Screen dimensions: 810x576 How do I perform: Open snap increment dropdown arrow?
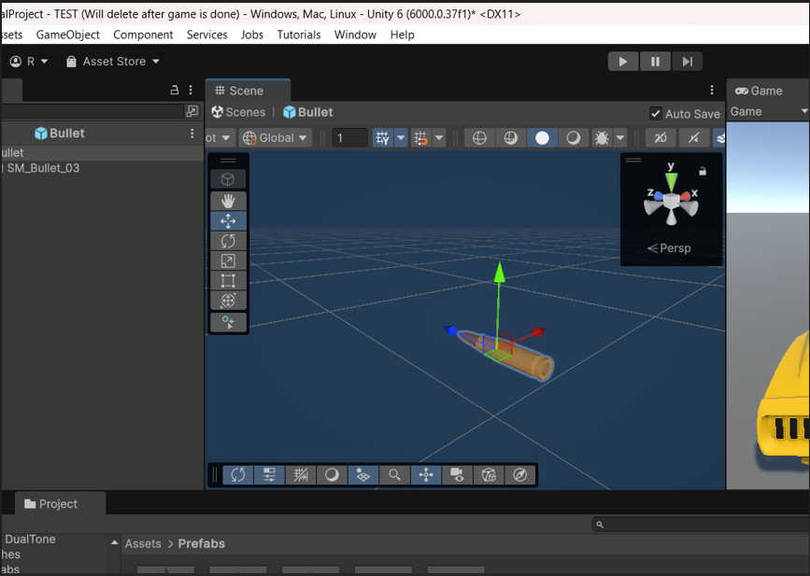pos(439,138)
